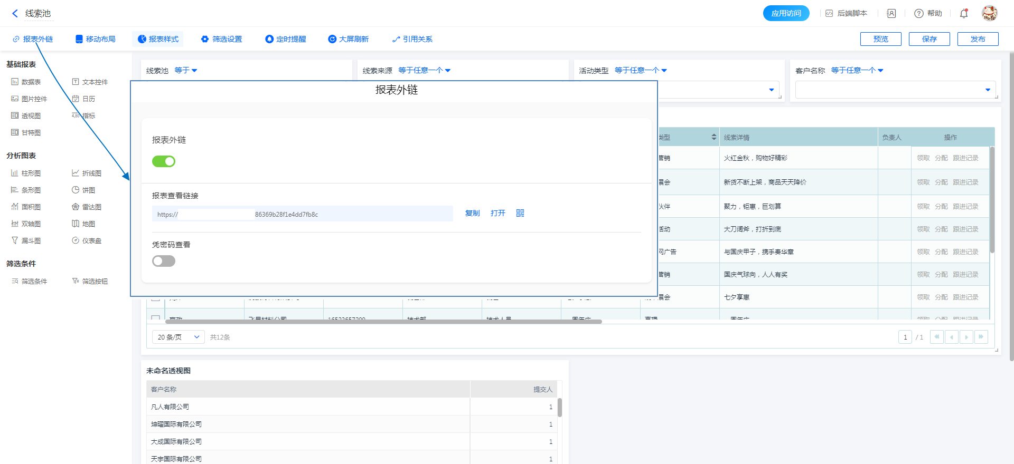The image size is (1014, 464).
Task: Open the 20 条/页 page size dropdown
Action: pos(178,337)
